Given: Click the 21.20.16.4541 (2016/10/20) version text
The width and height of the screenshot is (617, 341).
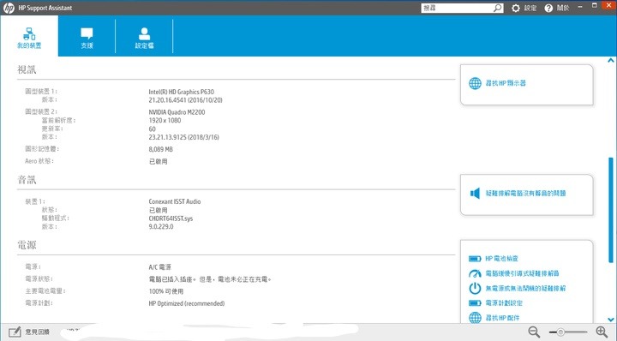Looking at the screenshot, I should click(185, 100).
